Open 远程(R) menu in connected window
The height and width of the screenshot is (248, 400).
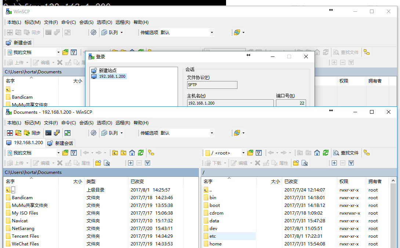123,123
